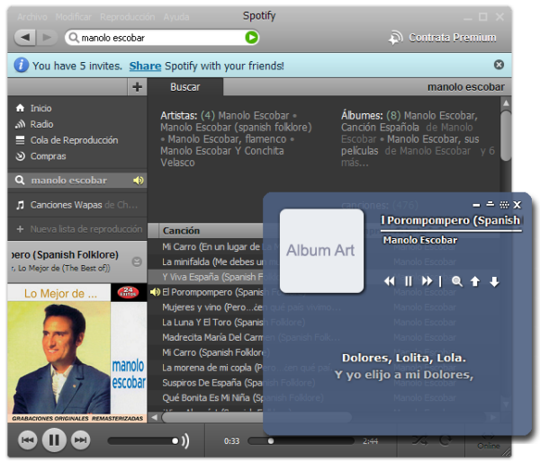The width and height of the screenshot is (540, 462).
Task: Click the compact mode icon in lyrics overlay
Action: coord(490,204)
